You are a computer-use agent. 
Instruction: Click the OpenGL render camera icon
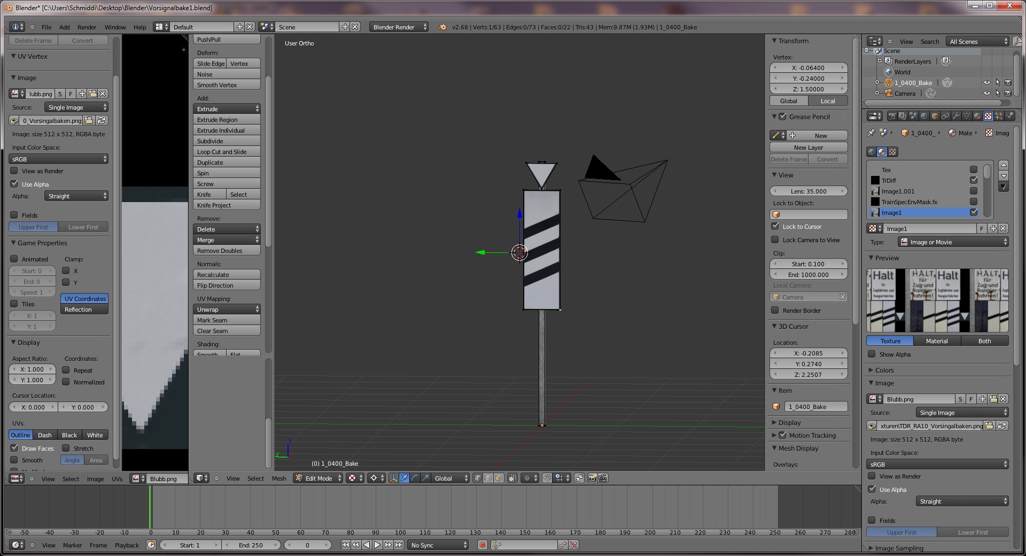click(592, 478)
